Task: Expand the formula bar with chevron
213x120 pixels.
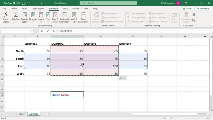Action: (x=211, y=31)
